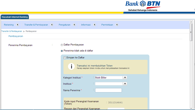Screen dimensions: 195x110
Task: Click the scrollbar up arrow
Action: coord(191,22)
